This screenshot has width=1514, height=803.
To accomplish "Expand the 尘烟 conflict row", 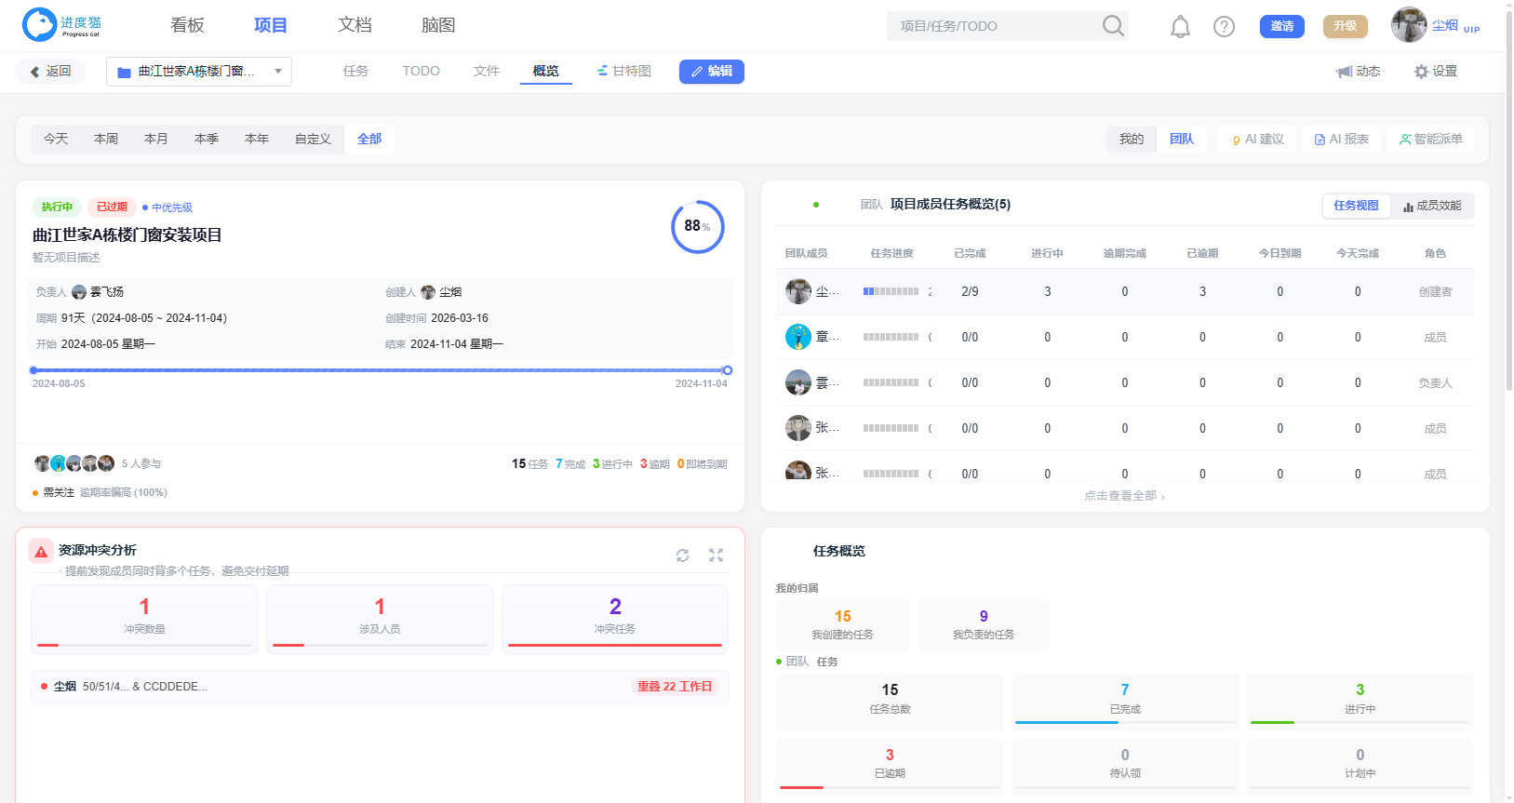I will click(x=380, y=687).
